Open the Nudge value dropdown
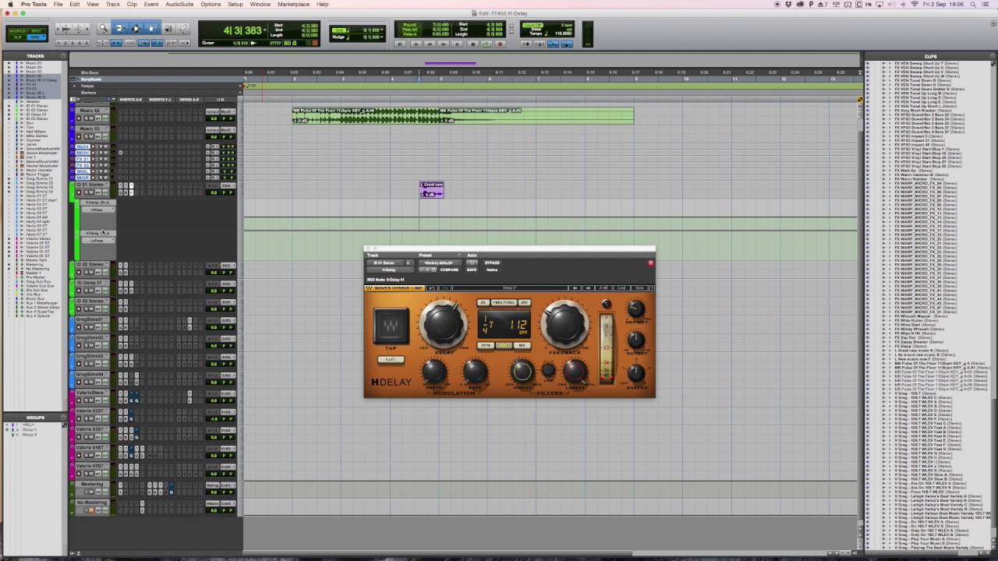Viewport: 998px width, 561px height. [382, 37]
